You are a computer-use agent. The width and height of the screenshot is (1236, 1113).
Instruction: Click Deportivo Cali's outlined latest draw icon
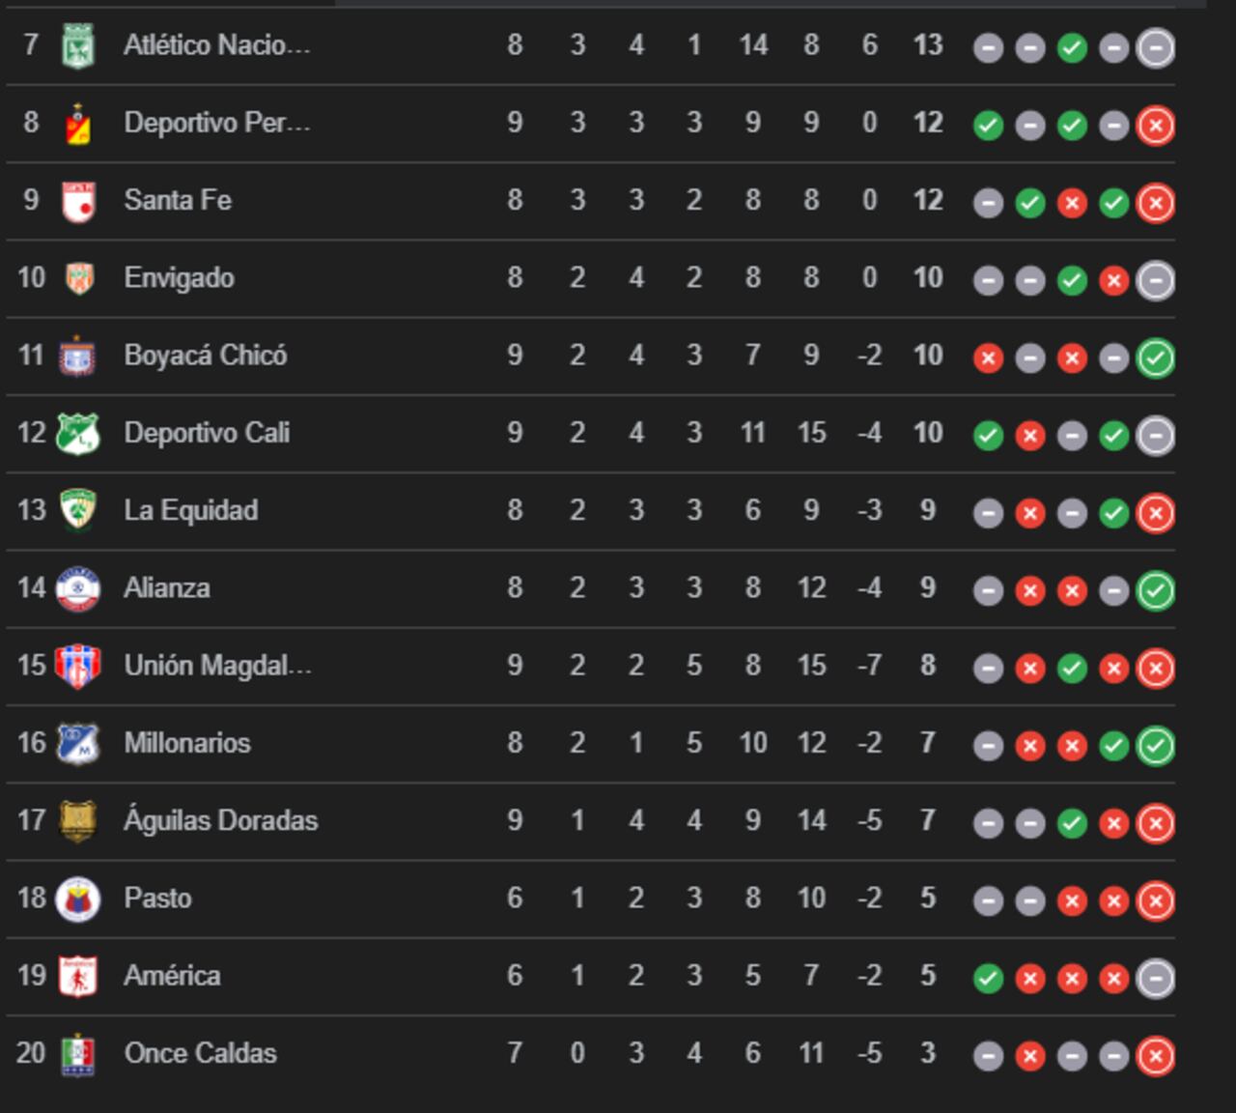1155,436
